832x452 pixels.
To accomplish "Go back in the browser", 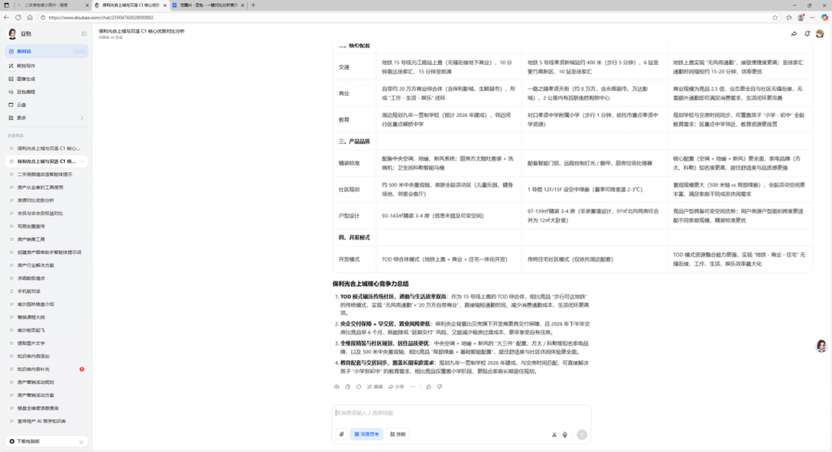I will (x=6, y=18).
